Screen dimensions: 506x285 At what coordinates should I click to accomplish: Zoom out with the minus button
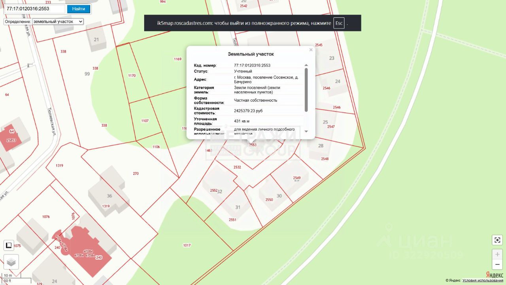[x=497, y=264]
